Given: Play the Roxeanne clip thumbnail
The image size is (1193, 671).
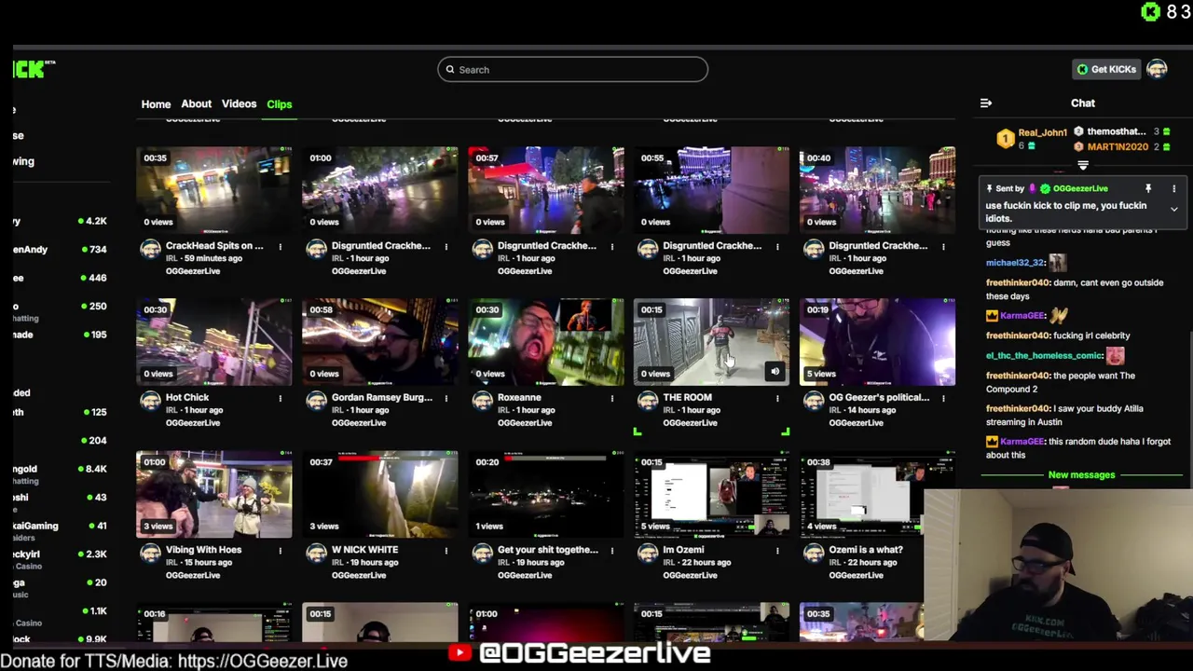Looking at the screenshot, I should point(545,341).
